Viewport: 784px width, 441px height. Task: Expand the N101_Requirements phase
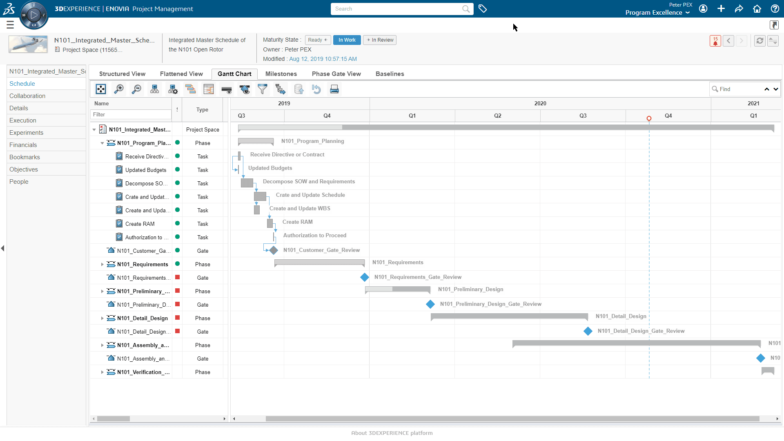click(x=102, y=265)
